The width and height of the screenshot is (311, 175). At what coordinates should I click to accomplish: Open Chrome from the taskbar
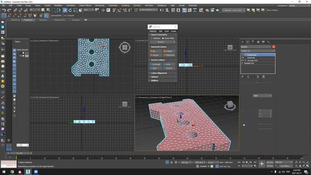pyautogui.click(x=12, y=172)
